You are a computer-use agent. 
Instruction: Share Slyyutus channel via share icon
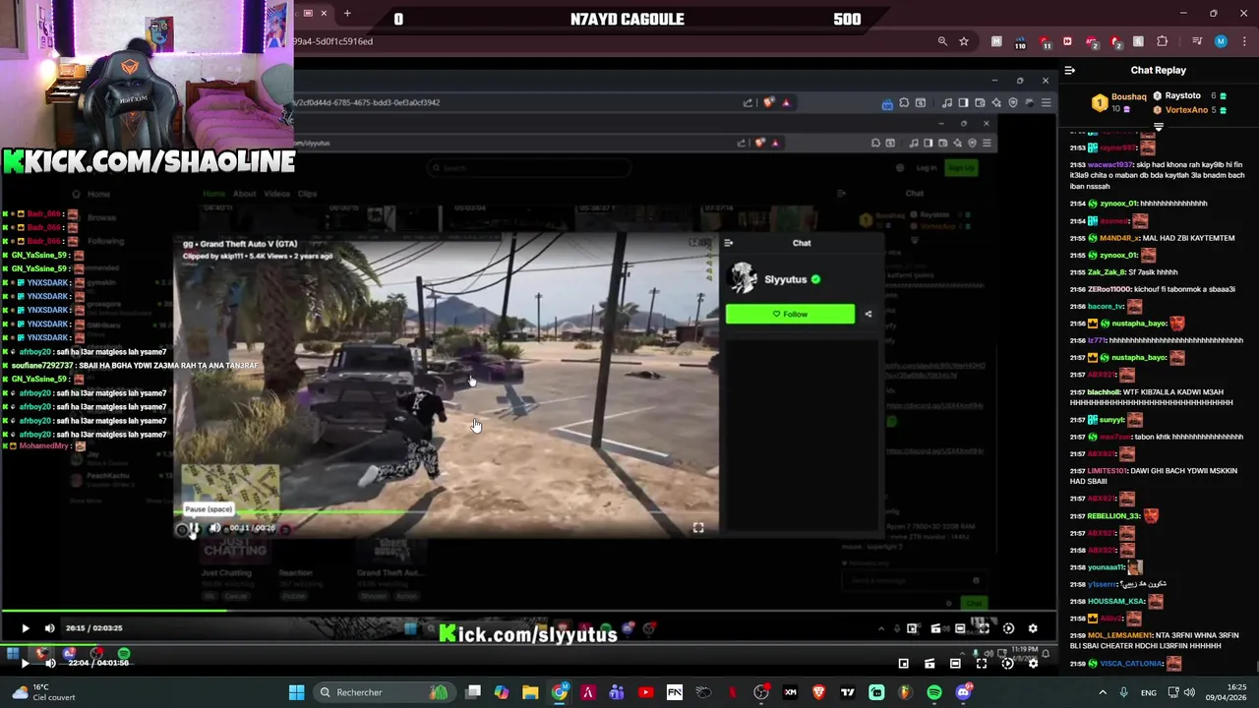[868, 314]
